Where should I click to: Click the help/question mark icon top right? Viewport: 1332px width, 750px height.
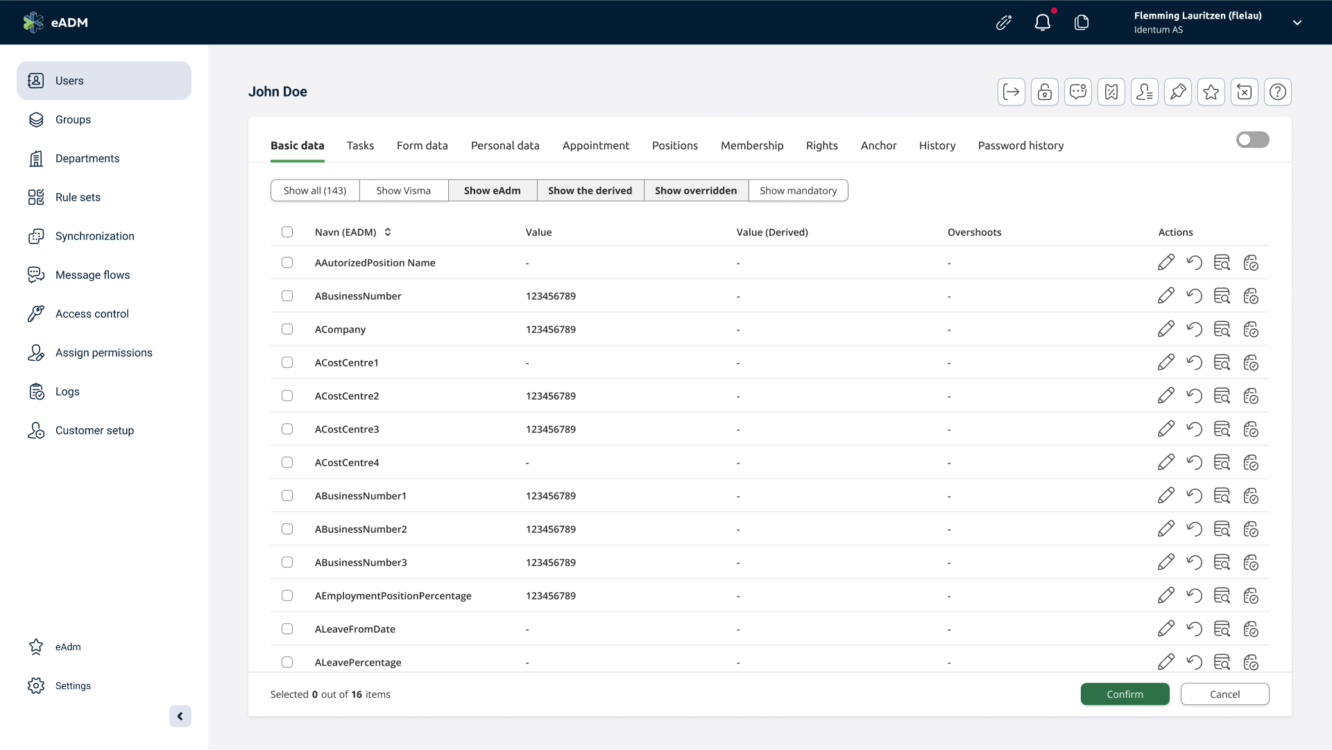tap(1278, 92)
